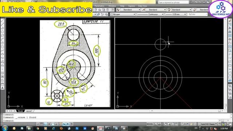Open the Continuous linetype dropdown
The height and width of the screenshot is (131, 233).
pyautogui.click(x=150, y=14)
